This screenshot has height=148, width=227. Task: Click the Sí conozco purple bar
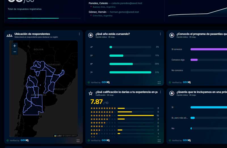pos(209,50)
